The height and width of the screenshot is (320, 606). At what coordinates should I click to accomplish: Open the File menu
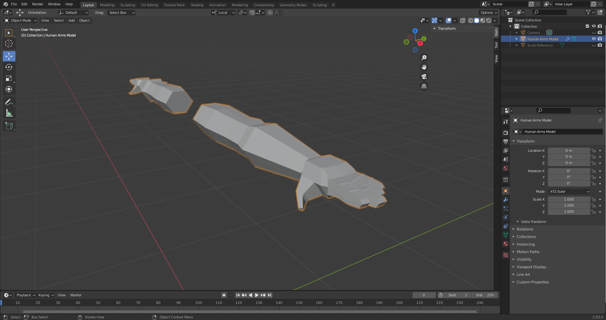(x=14, y=4)
